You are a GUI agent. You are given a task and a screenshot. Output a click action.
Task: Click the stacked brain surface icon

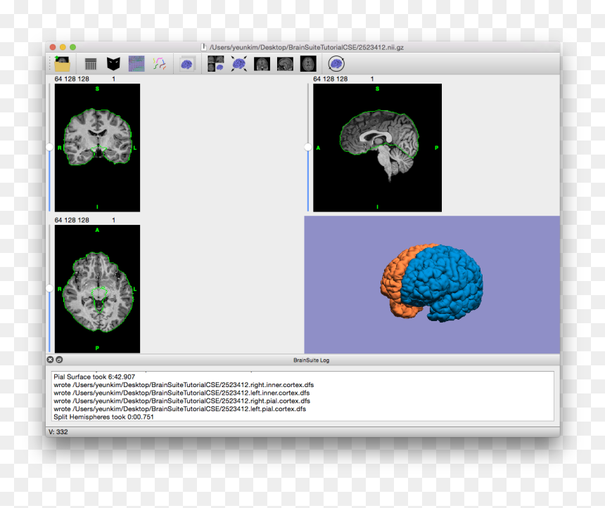(x=187, y=64)
